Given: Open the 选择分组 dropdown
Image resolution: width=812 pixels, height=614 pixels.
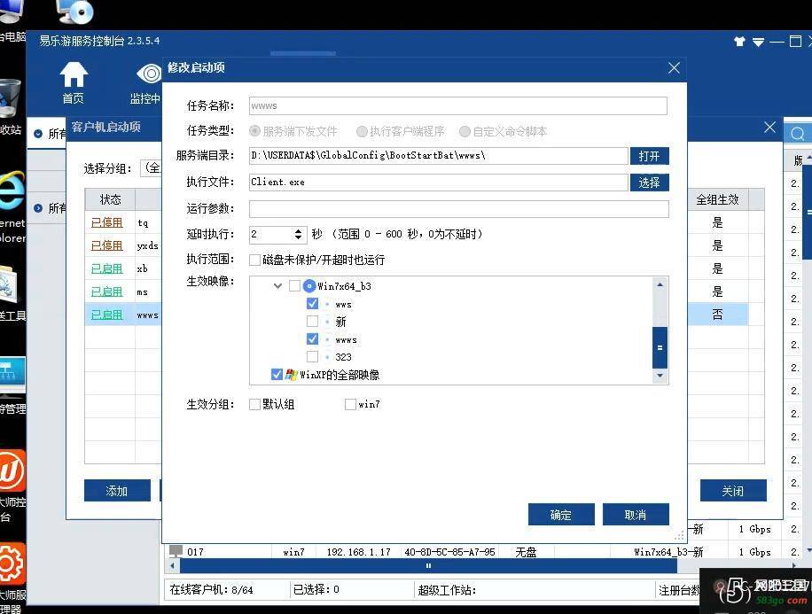Looking at the screenshot, I should pyautogui.click(x=151, y=168).
